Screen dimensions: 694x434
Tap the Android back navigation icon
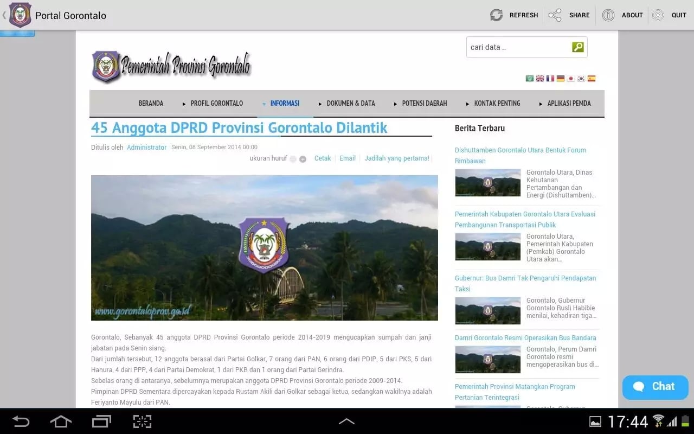21,421
